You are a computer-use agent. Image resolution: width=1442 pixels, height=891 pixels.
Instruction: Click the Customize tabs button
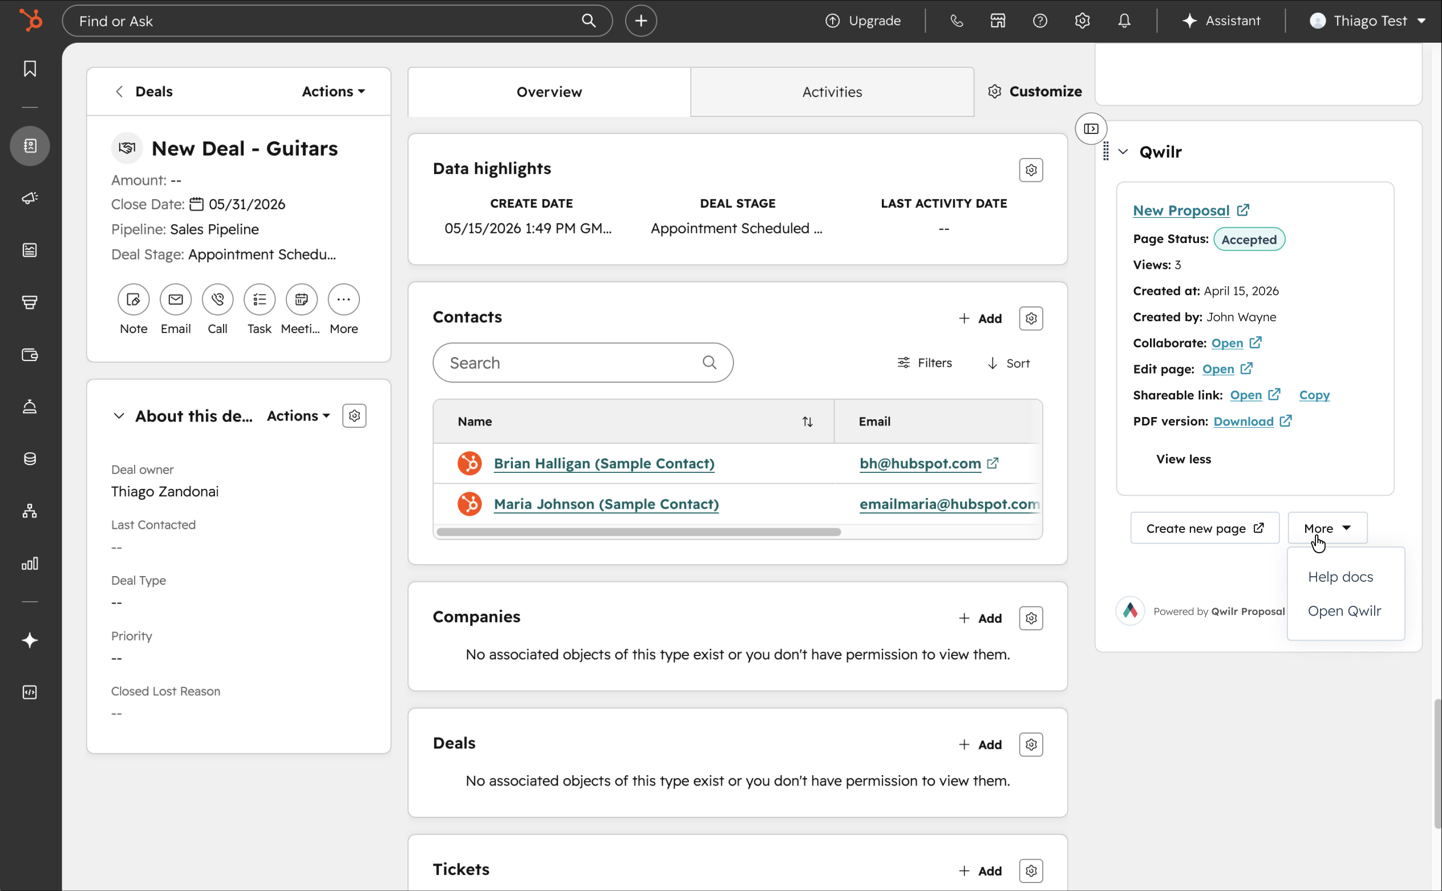point(1035,91)
